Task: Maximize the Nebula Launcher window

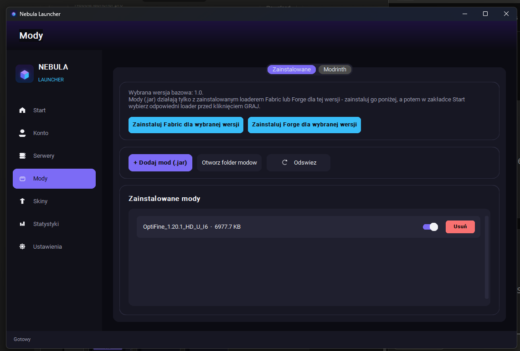Action: tap(485, 14)
